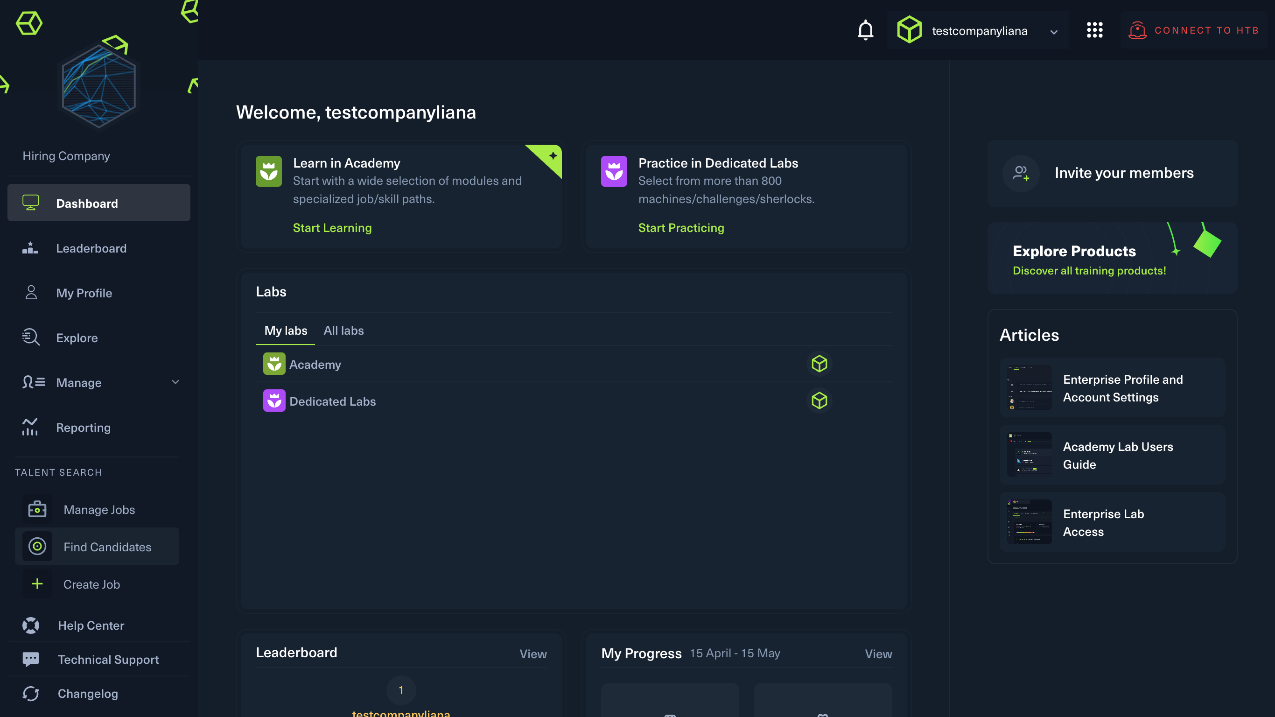Click the Start Practicing link
1275x717 pixels.
(x=680, y=228)
